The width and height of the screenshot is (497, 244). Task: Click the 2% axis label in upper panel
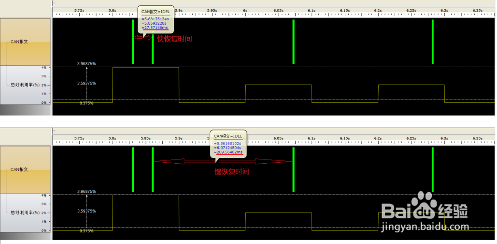pos(44,85)
